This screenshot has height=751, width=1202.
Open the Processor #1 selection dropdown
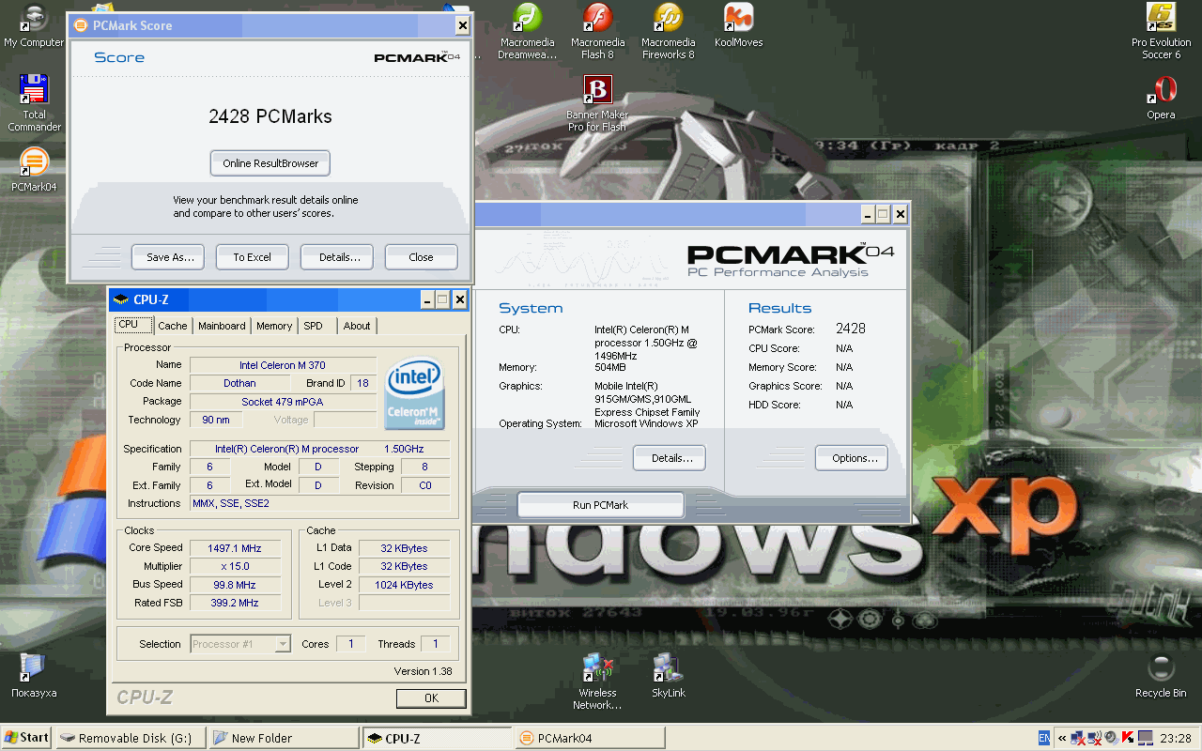(240, 644)
